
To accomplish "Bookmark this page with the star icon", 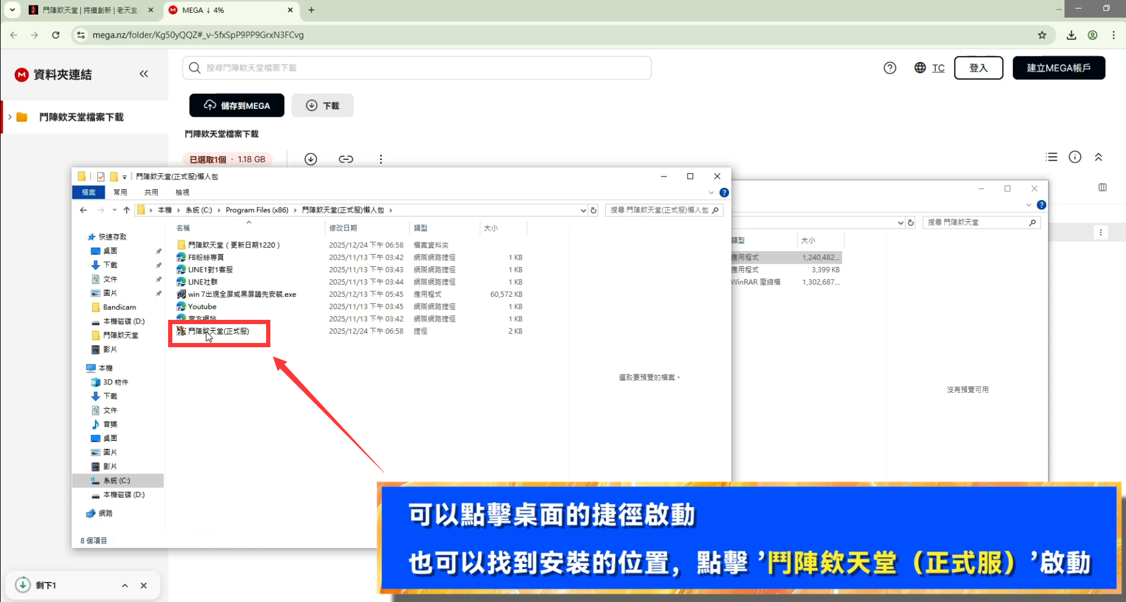I will (1042, 35).
